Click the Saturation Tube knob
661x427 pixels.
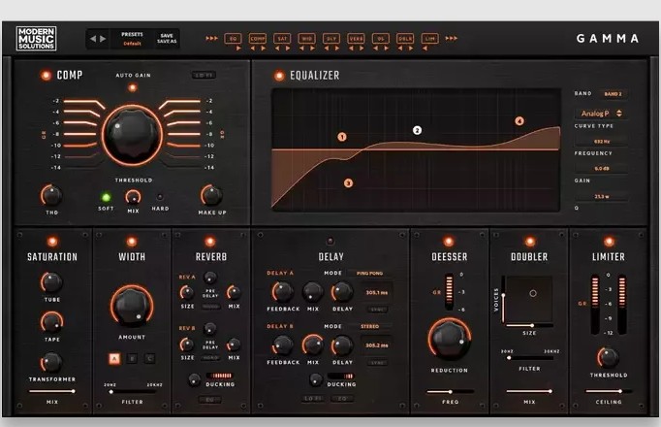pyautogui.click(x=50, y=282)
